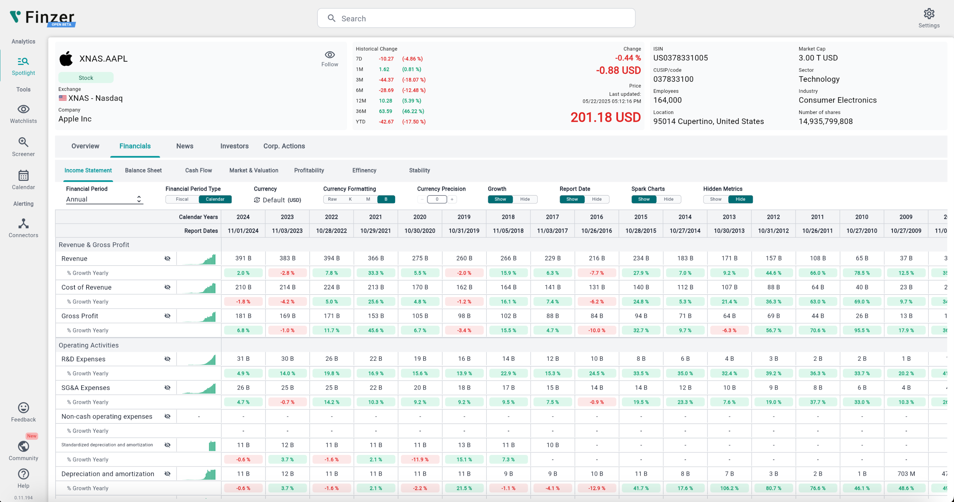Hide the Spark Charts

668,199
